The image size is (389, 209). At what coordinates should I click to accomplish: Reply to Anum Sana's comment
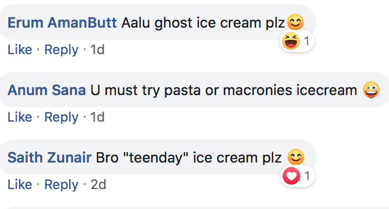click(62, 117)
